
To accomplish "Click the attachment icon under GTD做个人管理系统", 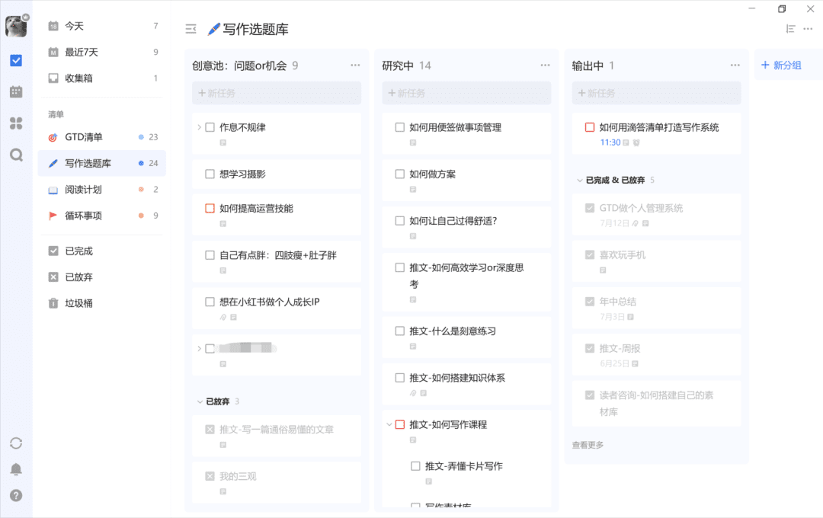I will pyautogui.click(x=635, y=223).
